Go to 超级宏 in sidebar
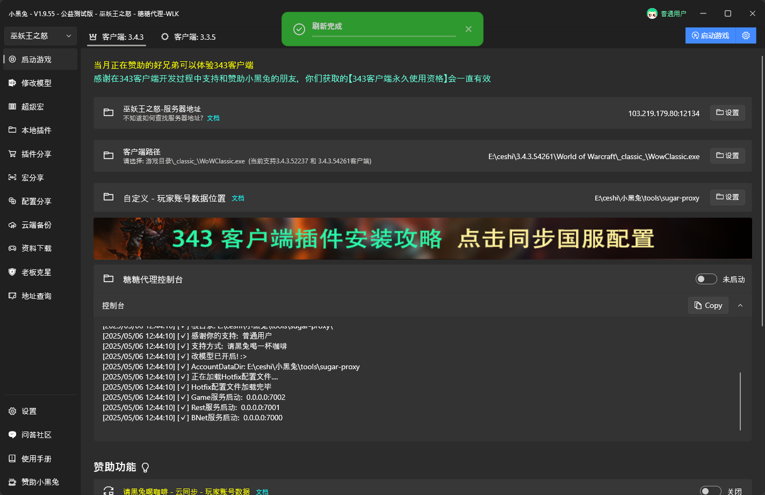This screenshot has width=765, height=495. coord(41,107)
